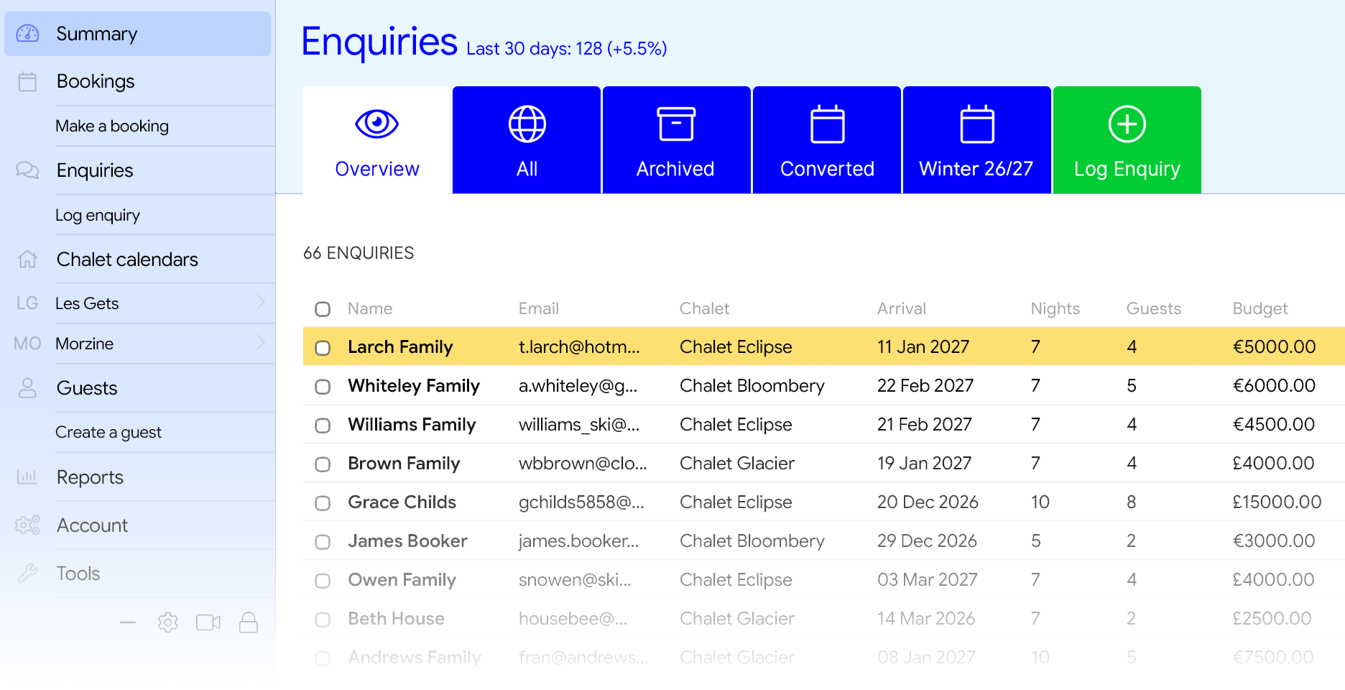Switch to the Archived tab
Viewport: 1345px width, 690px height.
[676, 140]
